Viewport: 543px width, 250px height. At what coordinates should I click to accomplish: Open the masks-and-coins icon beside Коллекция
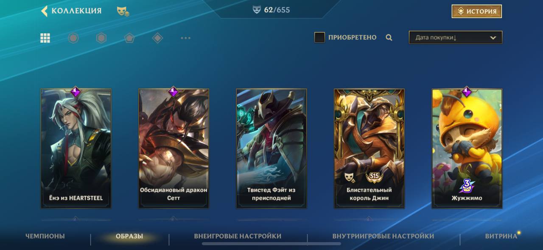[123, 11]
